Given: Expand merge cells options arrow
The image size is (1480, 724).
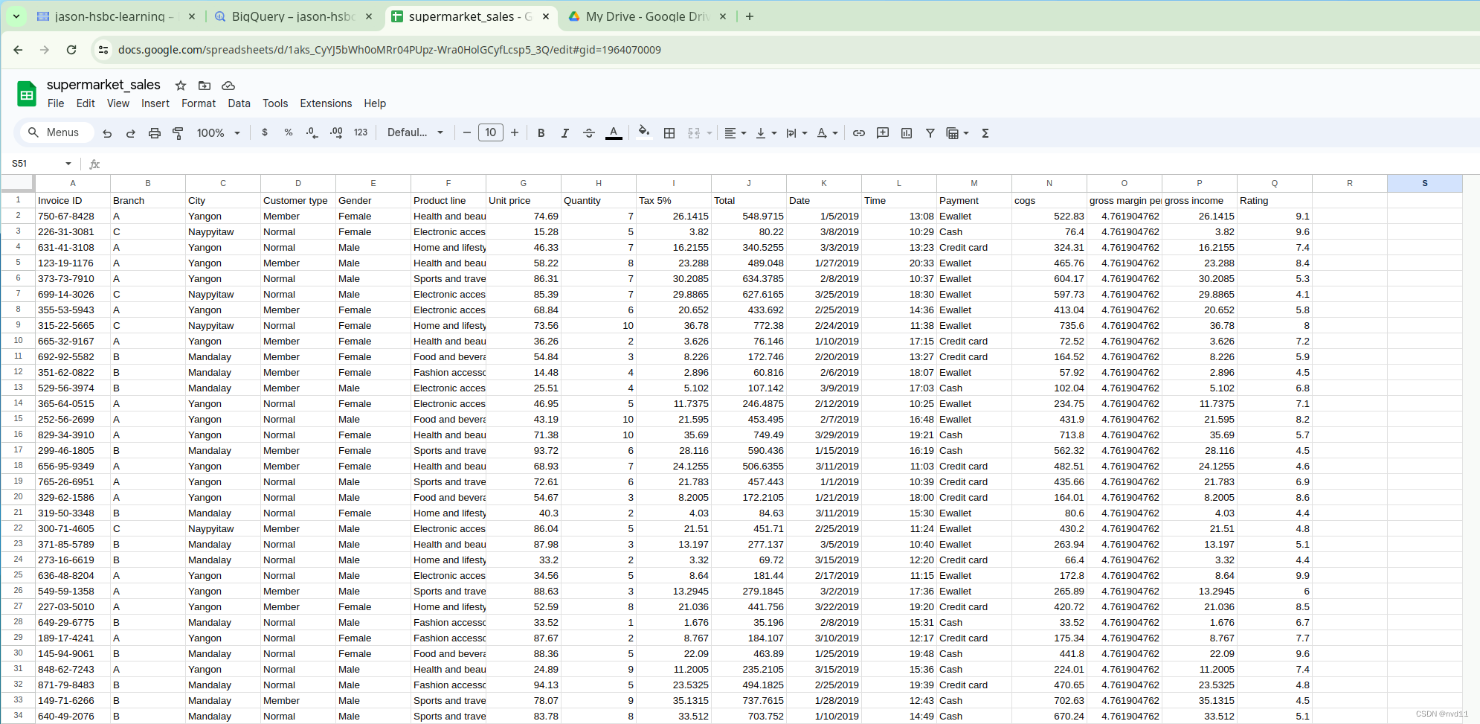Looking at the screenshot, I should tap(710, 133).
